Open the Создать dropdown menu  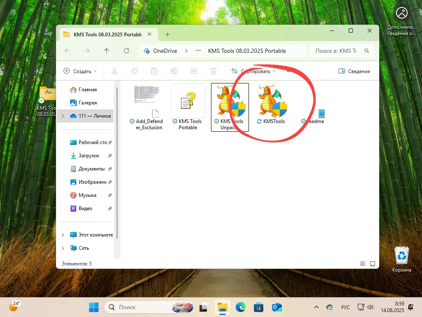tap(80, 71)
